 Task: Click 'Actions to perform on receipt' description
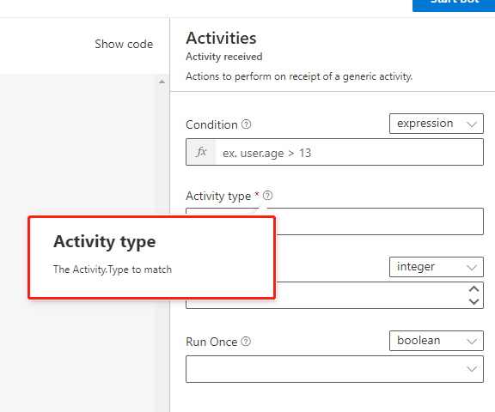click(x=299, y=76)
